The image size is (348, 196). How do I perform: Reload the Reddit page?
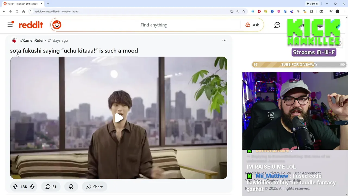click(17, 11)
